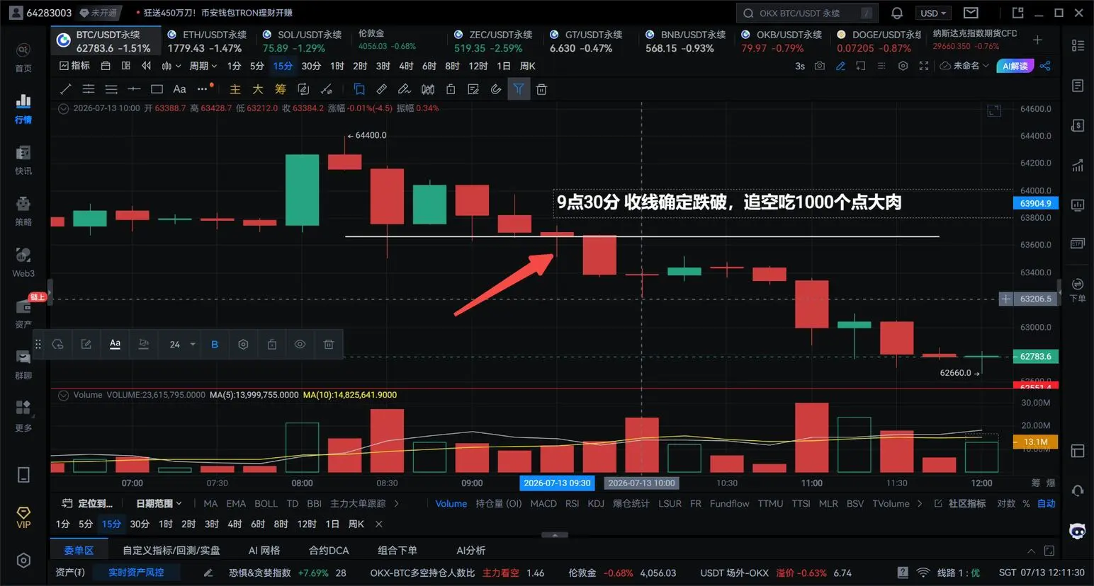Viewport: 1094px width, 586px height.
Task: Select the RSI indicator
Action: point(572,504)
